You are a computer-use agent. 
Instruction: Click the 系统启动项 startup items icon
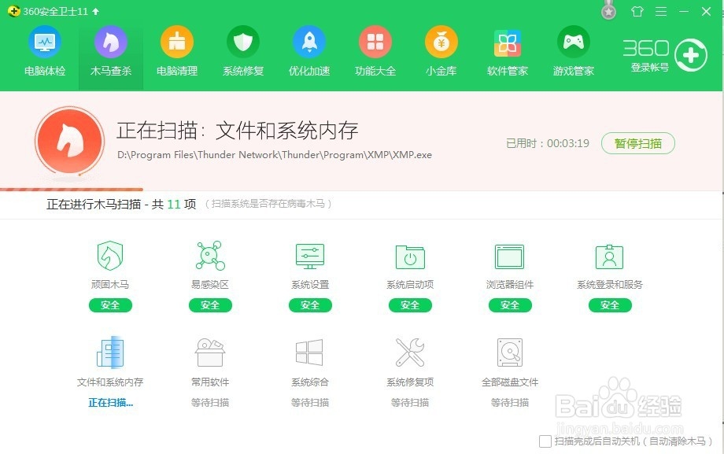(x=410, y=256)
